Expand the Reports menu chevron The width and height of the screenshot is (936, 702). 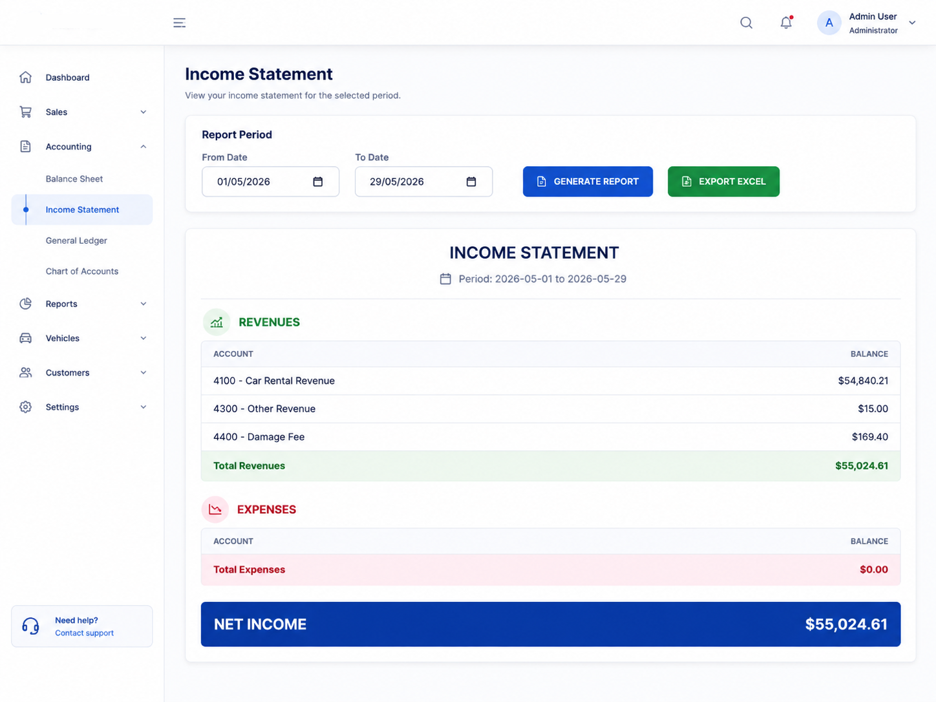coord(144,304)
